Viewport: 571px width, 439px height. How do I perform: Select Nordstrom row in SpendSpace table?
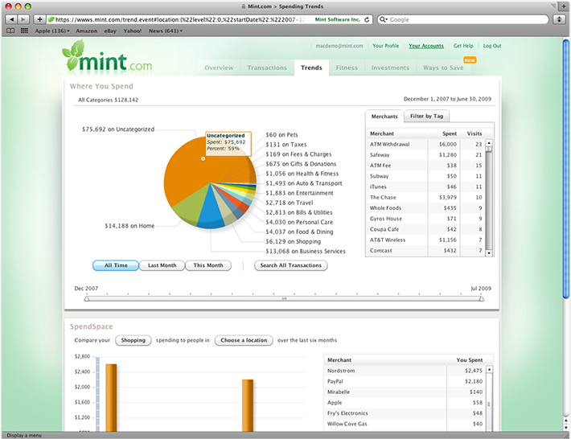click(405, 371)
